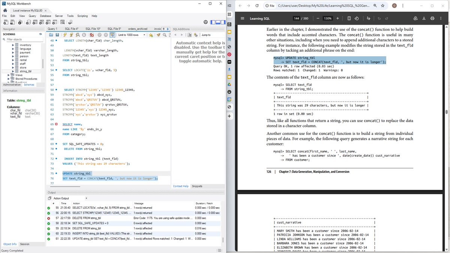This screenshot has height=253, width=450.
Task: Open Action Output type dropdown
Action: (x=70, y=198)
